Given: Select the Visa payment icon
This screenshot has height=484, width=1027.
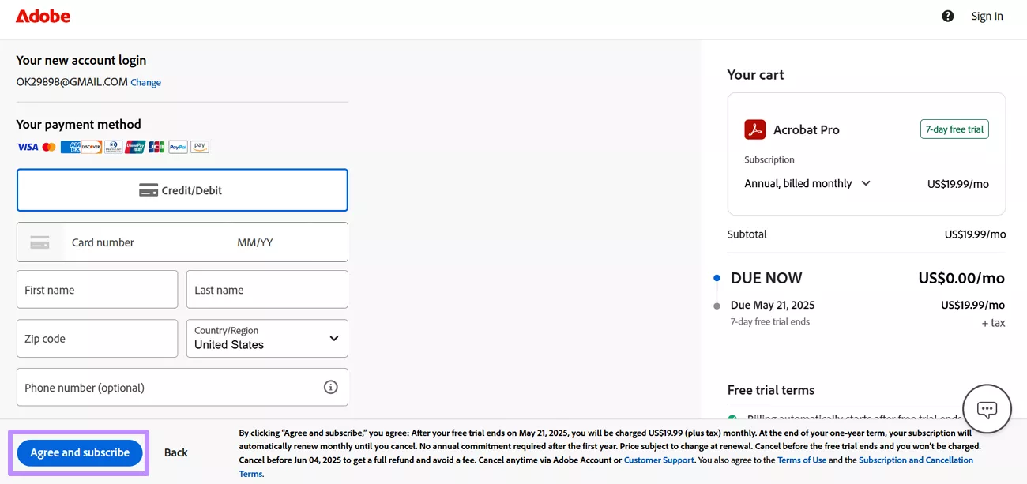Looking at the screenshot, I should click(28, 147).
